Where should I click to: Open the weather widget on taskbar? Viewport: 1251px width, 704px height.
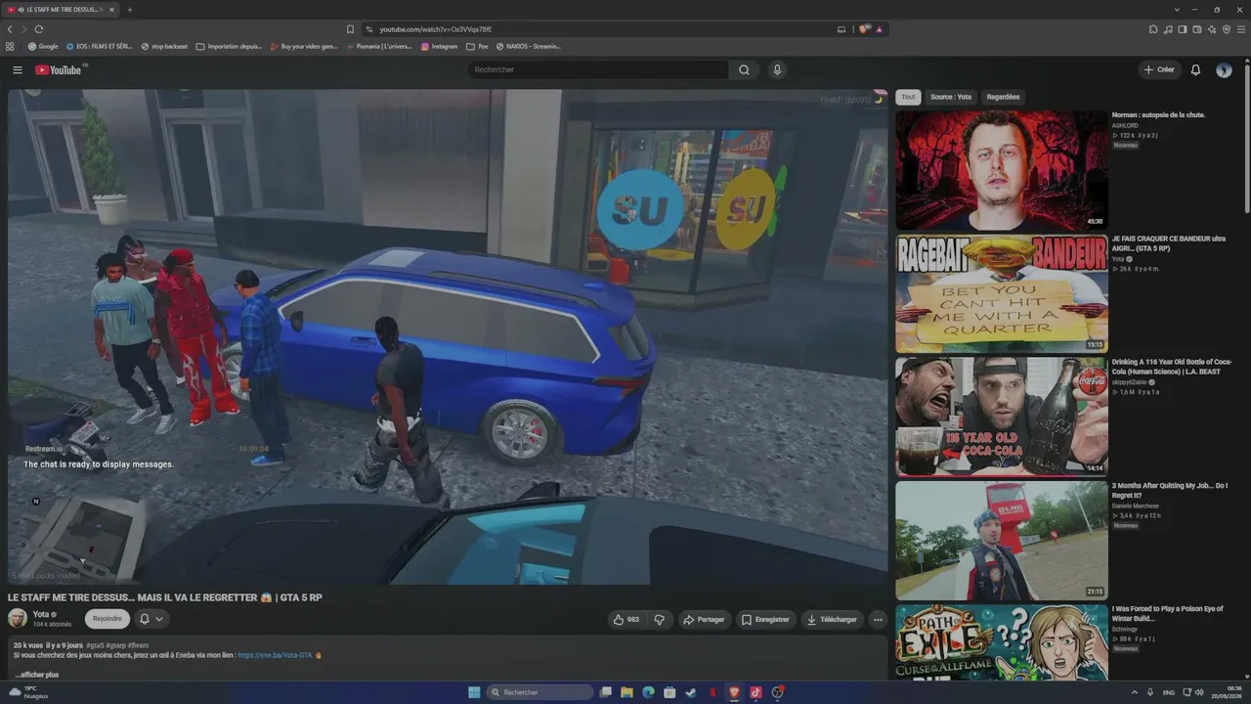[29, 692]
